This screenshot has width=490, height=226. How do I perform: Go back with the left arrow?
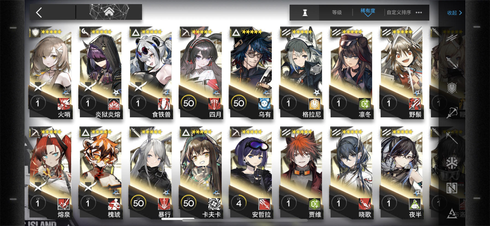tap(39, 12)
